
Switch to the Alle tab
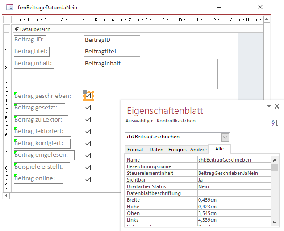point(219,149)
